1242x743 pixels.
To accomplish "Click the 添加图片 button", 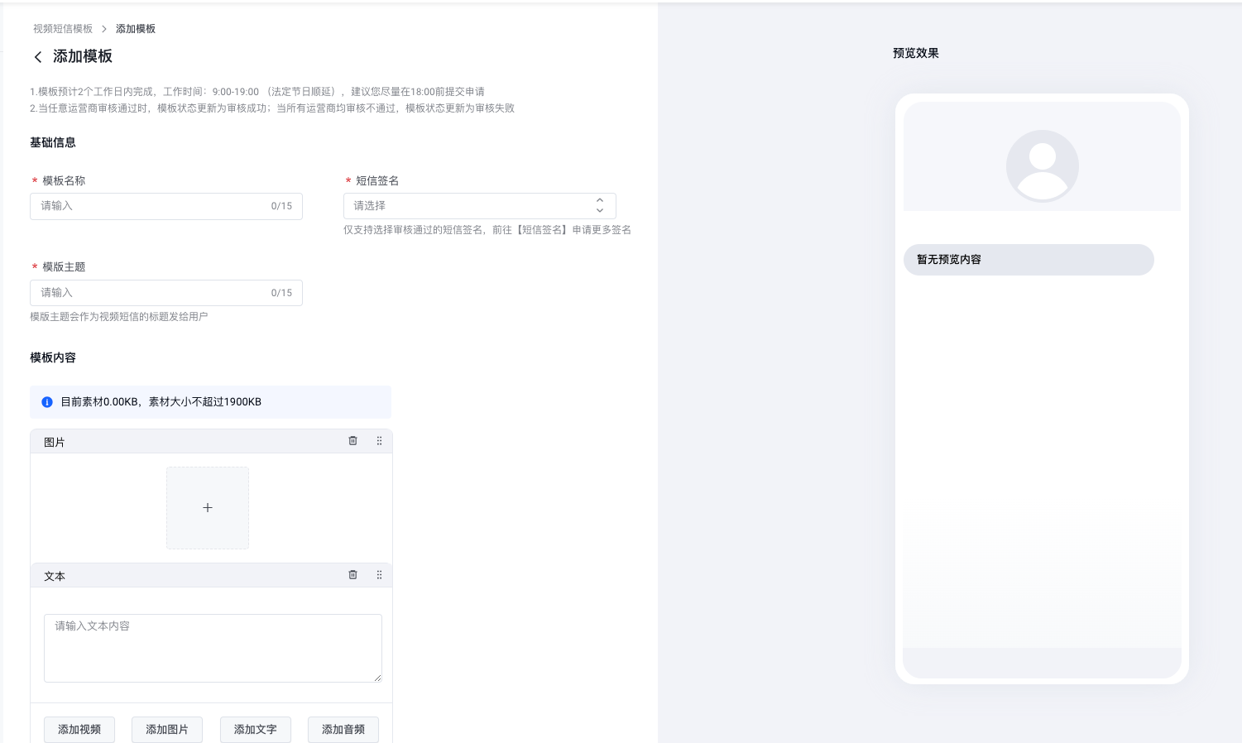I will tap(167, 729).
